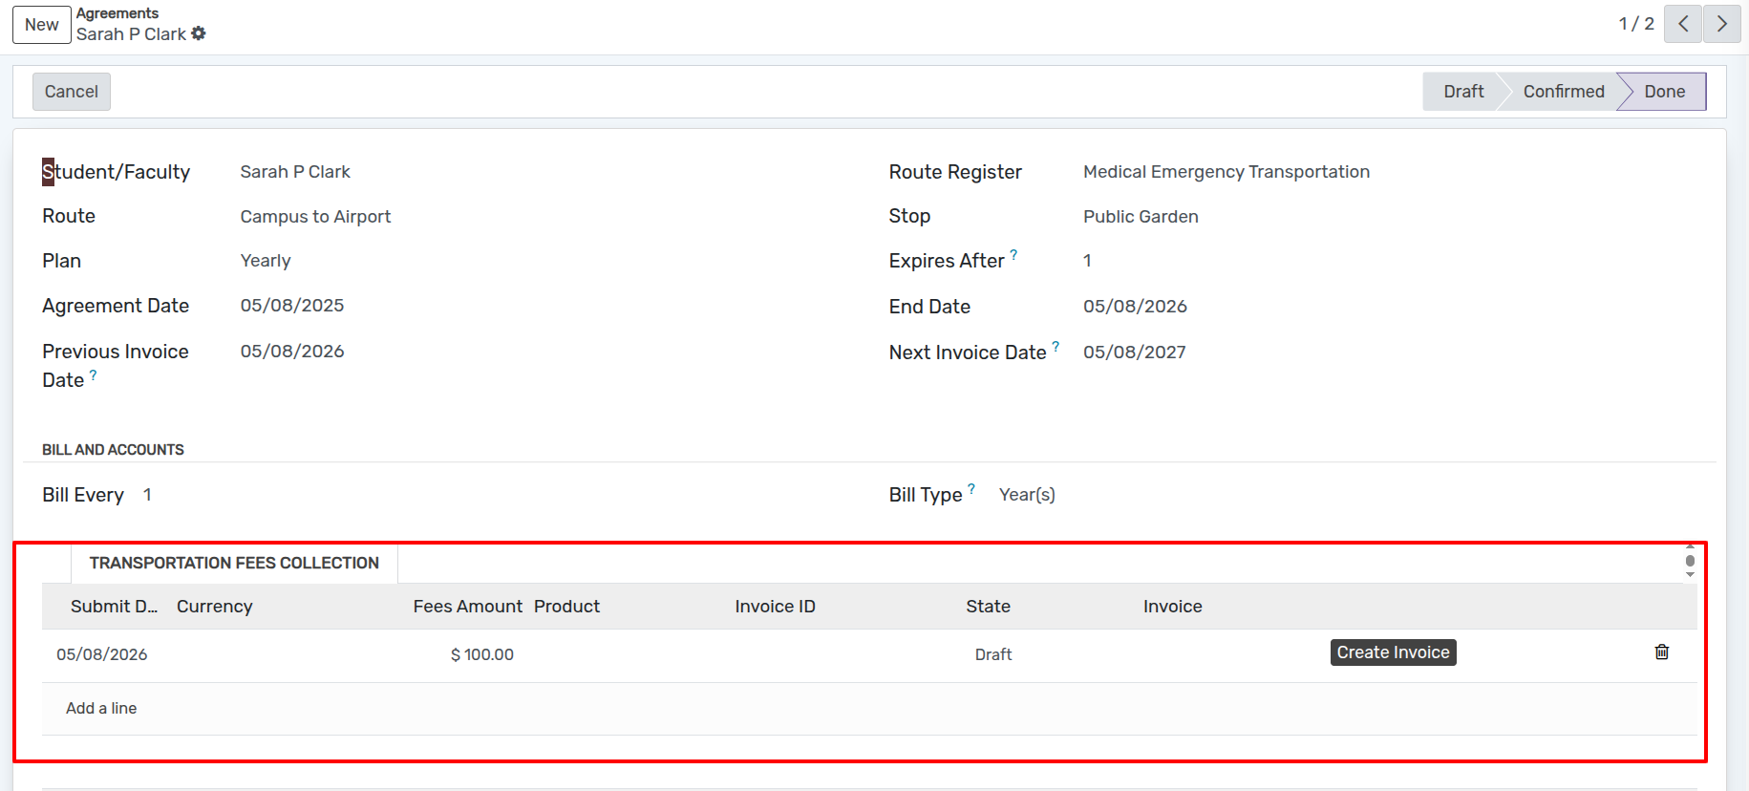Sort by the Fees Amount column header
Screen dimensions: 1749x791
coord(467,607)
